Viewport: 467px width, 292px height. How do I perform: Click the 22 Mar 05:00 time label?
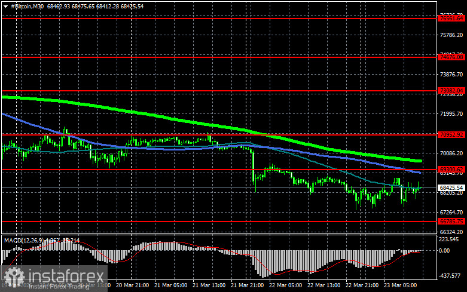click(285, 285)
